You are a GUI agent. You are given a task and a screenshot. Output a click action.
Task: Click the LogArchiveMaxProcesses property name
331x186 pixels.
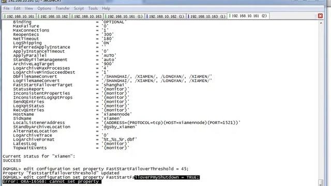click(x=41, y=68)
